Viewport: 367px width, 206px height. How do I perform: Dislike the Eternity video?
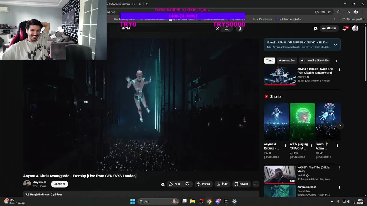(187, 184)
